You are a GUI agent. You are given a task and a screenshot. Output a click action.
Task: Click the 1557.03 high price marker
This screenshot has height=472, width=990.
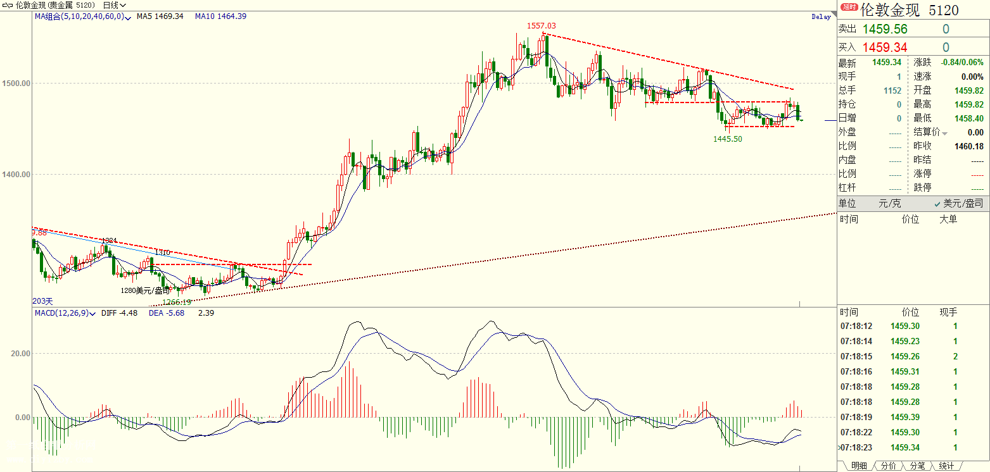click(541, 25)
